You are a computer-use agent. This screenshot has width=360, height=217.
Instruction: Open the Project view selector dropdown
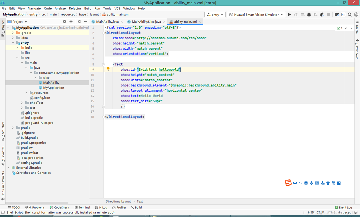click(x=17, y=21)
